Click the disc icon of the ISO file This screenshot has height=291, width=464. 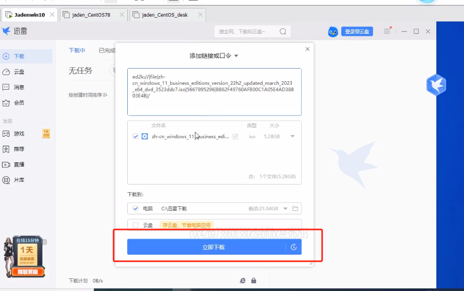coord(145,136)
